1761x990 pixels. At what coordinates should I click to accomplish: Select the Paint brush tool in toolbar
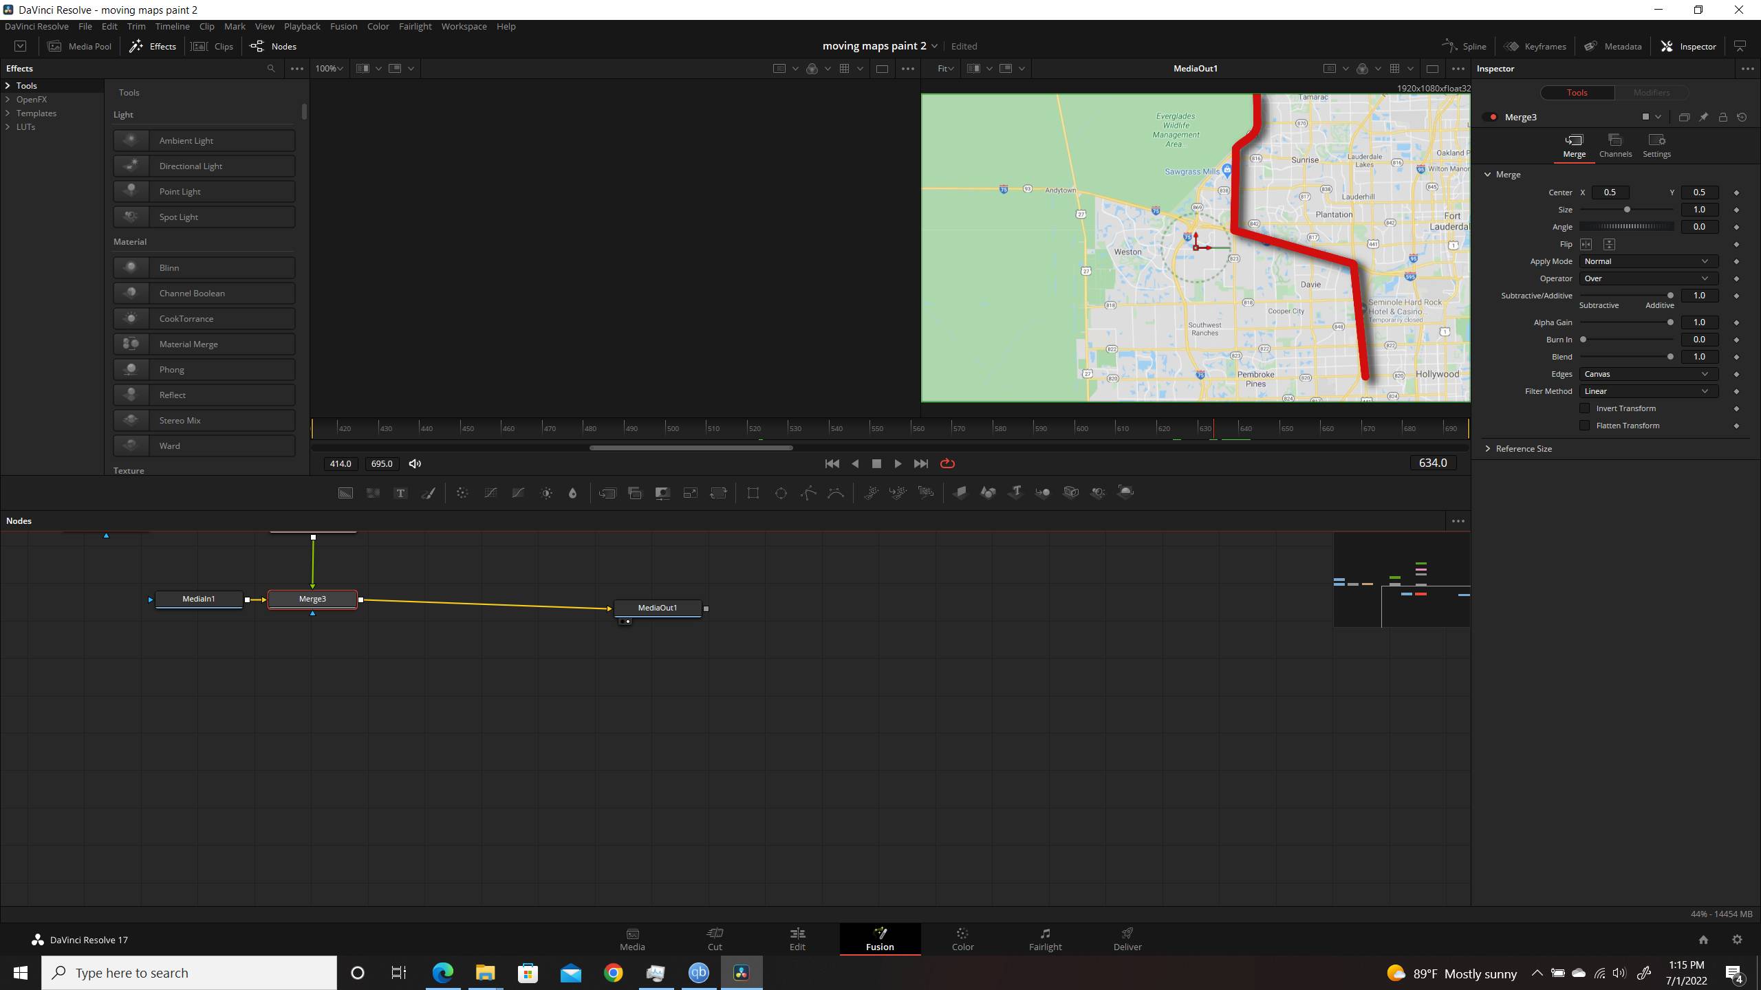point(428,492)
